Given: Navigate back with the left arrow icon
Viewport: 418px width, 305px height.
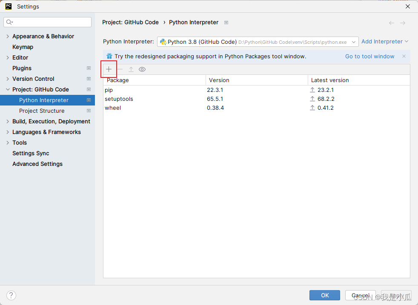Looking at the screenshot, I should tap(391, 23).
